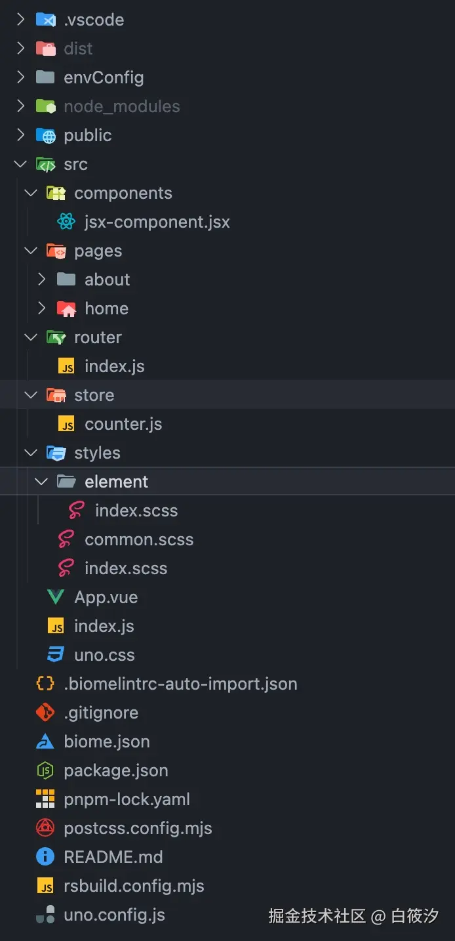Click the git icon beside .gitignore
Screen dimensions: 455x941
point(45,713)
